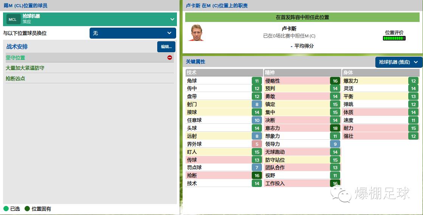Click the 视野 attribute row
Image resolution: width=423 pixels, height=215 pixels.
click(x=302, y=176)
